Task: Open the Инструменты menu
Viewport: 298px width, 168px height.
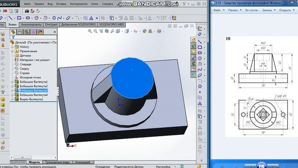Action: tap(79, 4)
